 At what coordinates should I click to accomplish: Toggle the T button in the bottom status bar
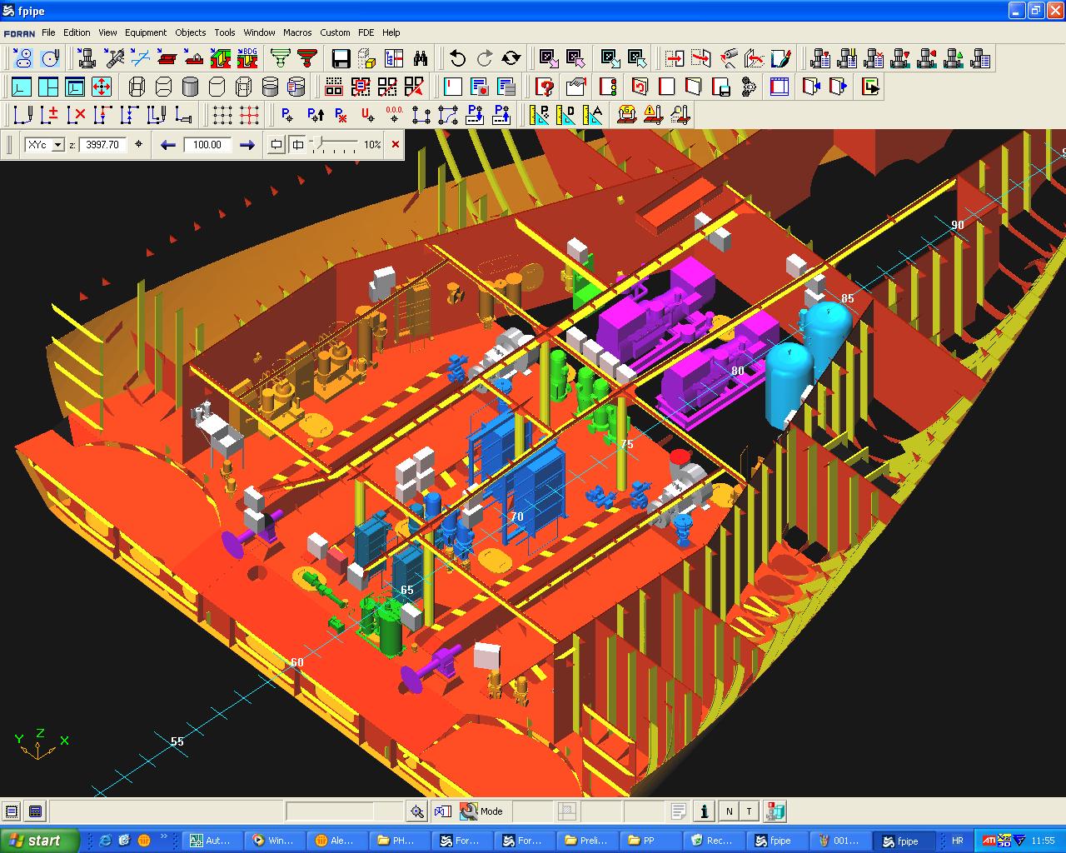pos(749,811)
